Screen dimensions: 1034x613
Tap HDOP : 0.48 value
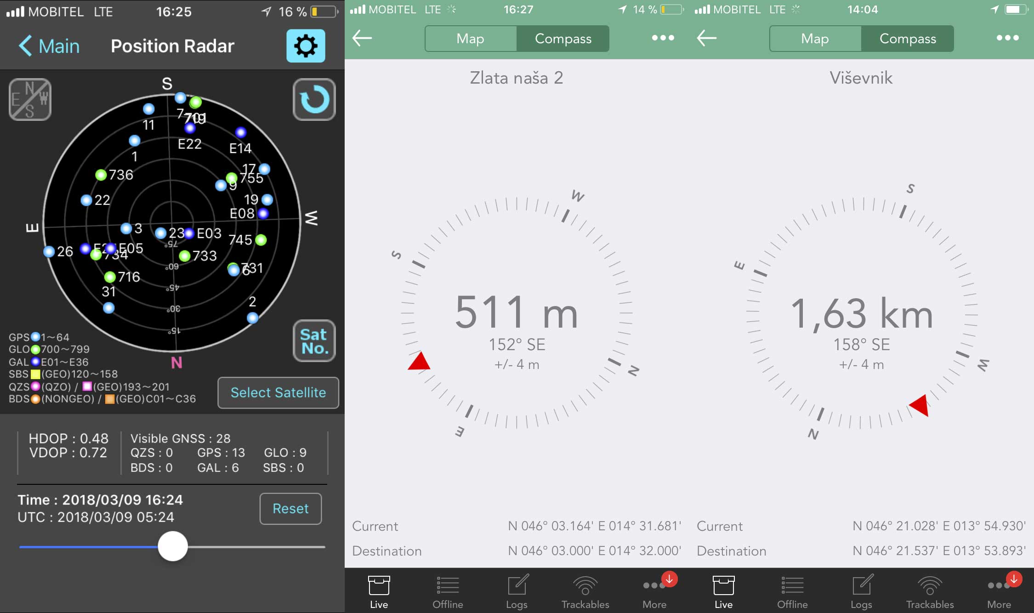[68, 438]
